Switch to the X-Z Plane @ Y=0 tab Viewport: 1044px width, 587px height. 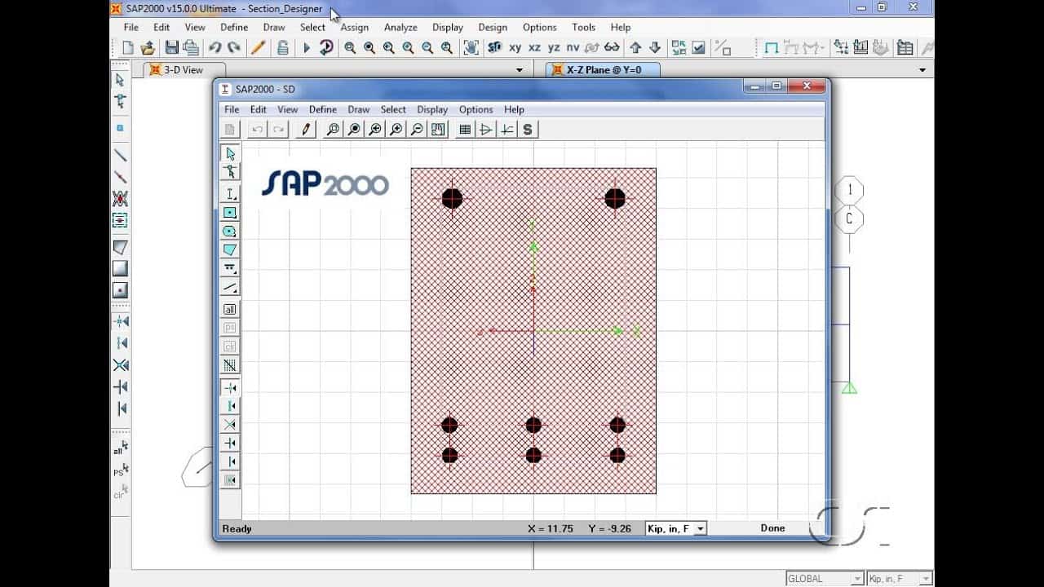(x=604, y=70)
